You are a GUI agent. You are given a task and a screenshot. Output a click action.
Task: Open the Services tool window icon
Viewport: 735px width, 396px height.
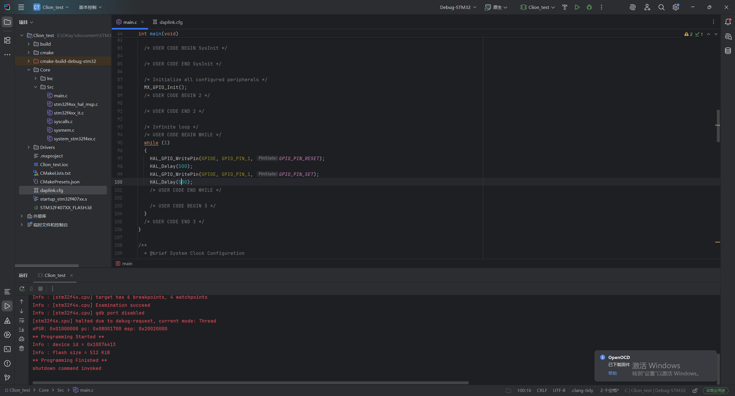point(7,335)
